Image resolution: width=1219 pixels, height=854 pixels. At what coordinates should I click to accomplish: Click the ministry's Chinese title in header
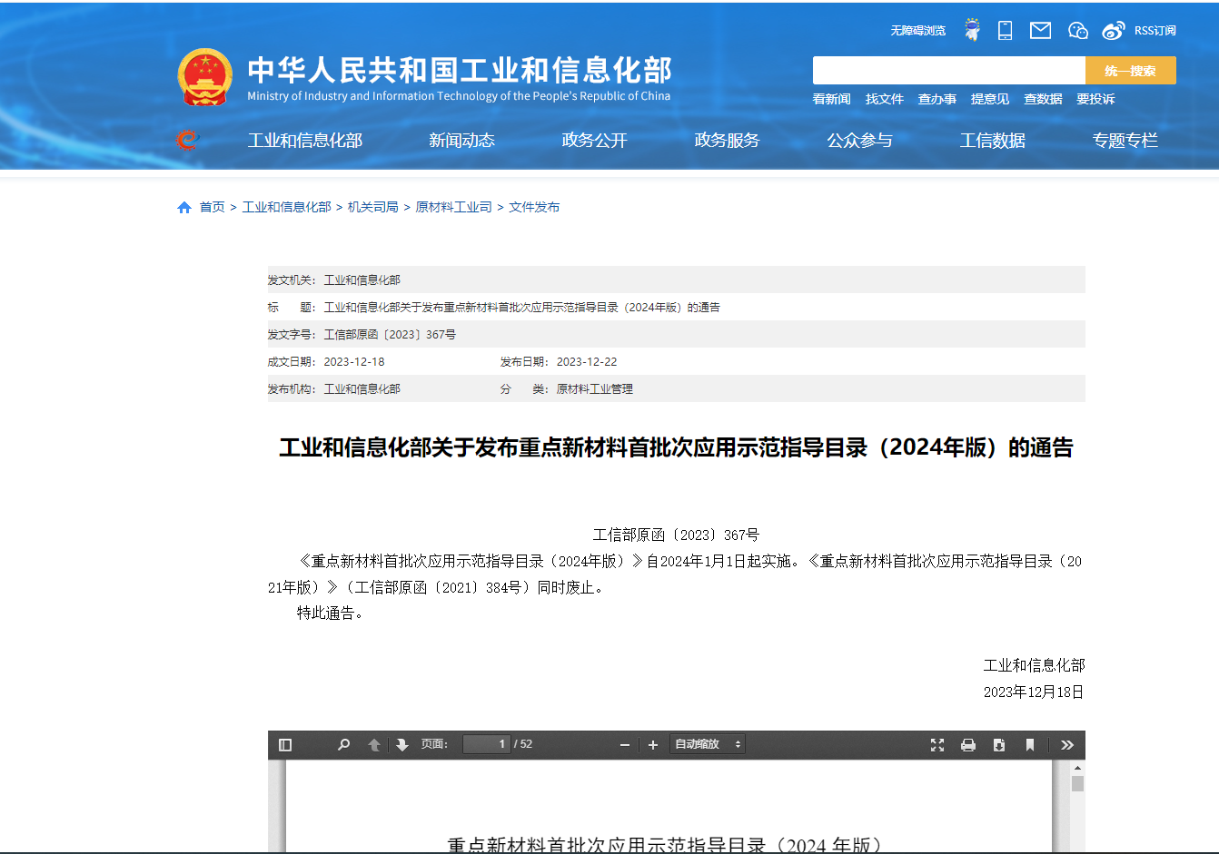point(459,70)
